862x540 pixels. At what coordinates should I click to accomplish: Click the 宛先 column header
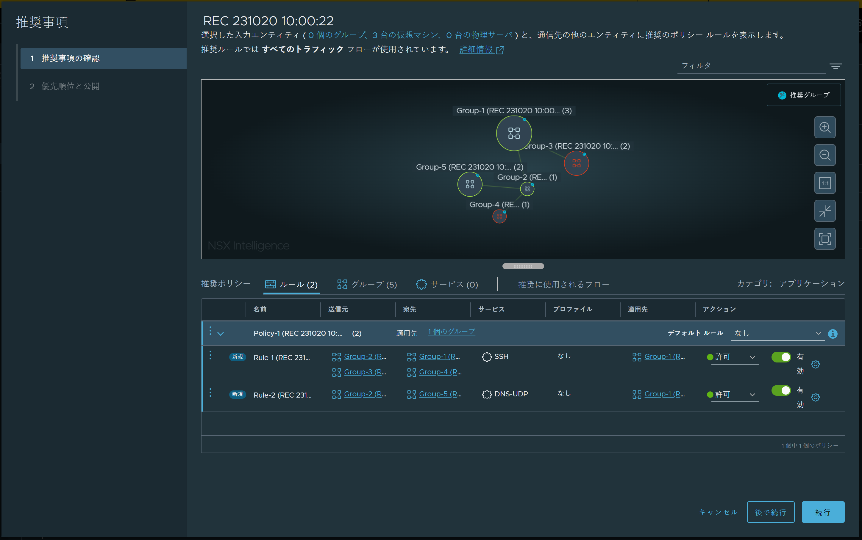(x=409, y=309)
